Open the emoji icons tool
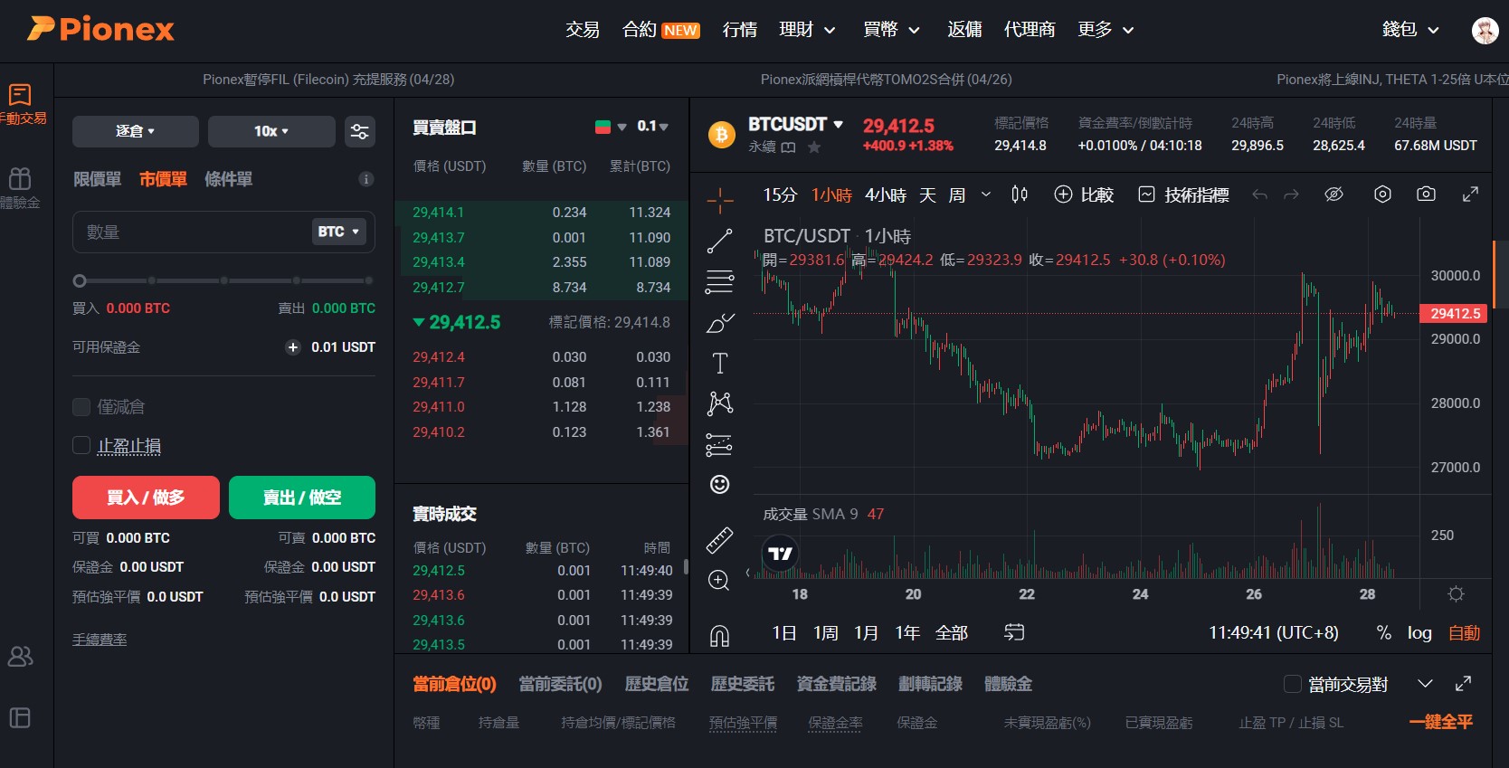This screenshot has height=768, width=1509. click(x=719, y=484)
